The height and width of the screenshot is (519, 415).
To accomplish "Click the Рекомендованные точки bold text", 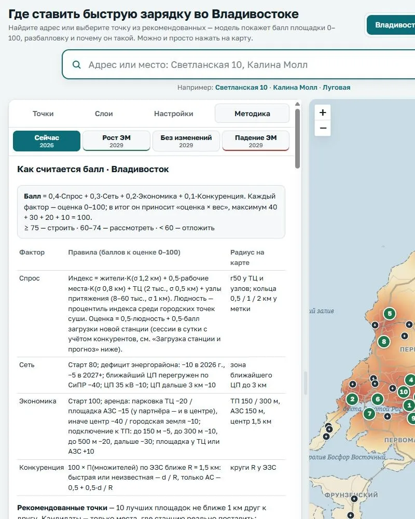I will [62, 508].
